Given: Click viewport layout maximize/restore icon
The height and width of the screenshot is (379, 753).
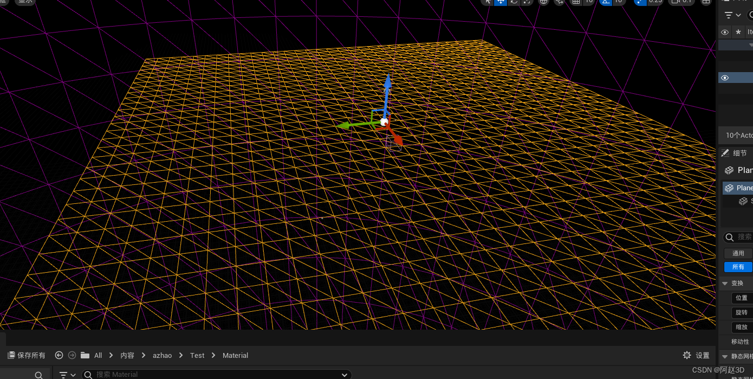Looking at the screenshot, I should tap(706, 2).
